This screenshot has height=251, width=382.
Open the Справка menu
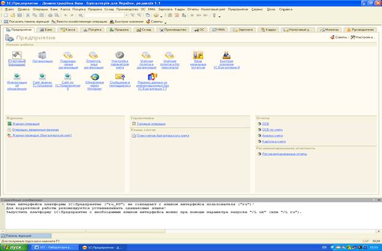pyautogui.click(x=286, y=9)
